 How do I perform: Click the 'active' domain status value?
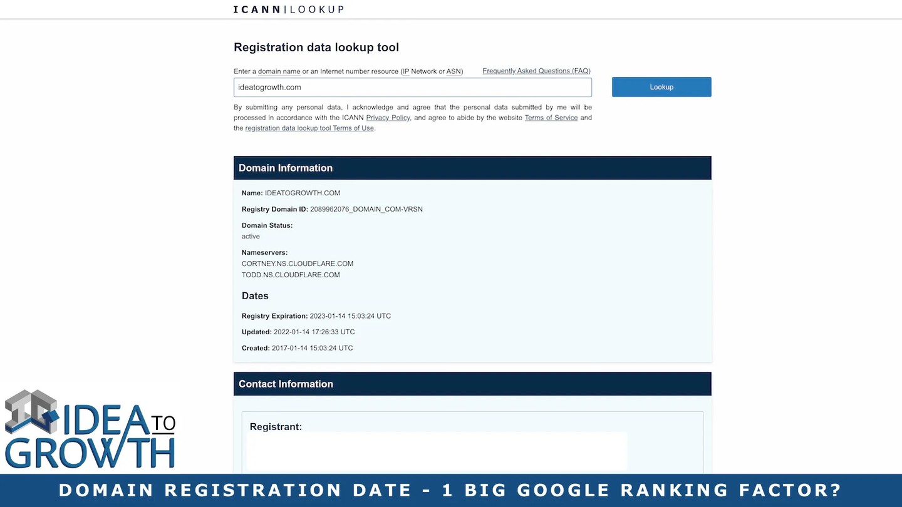tap(251, 237)
